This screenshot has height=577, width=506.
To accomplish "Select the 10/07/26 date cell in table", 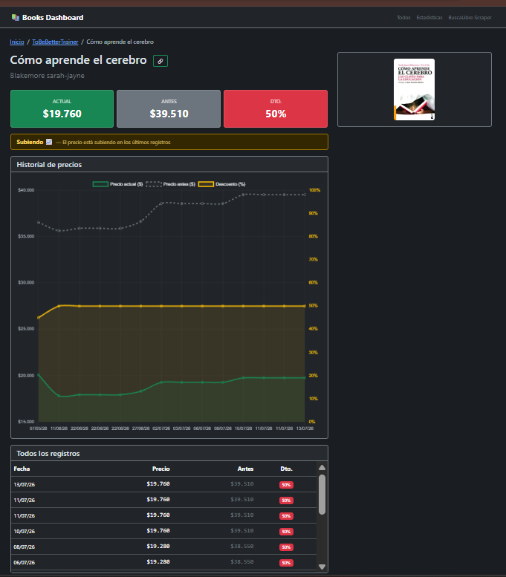I will point(25,532).
